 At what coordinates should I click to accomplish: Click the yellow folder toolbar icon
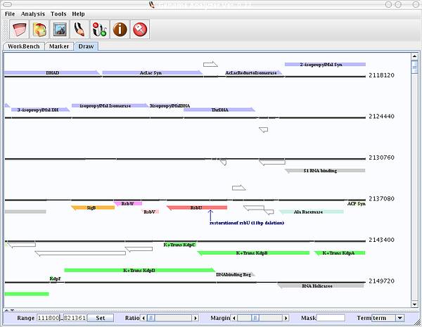tap(39, 30)
